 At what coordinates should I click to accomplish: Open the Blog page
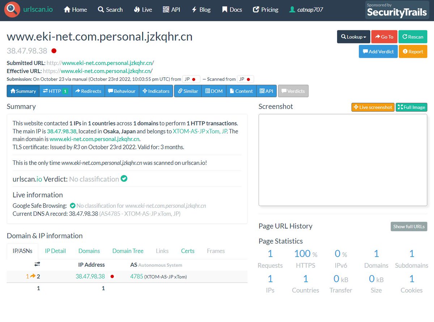[201, 10]
